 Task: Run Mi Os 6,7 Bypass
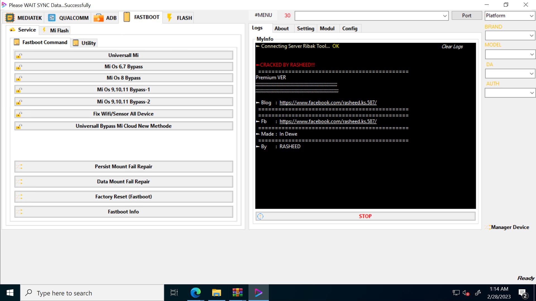124,67
